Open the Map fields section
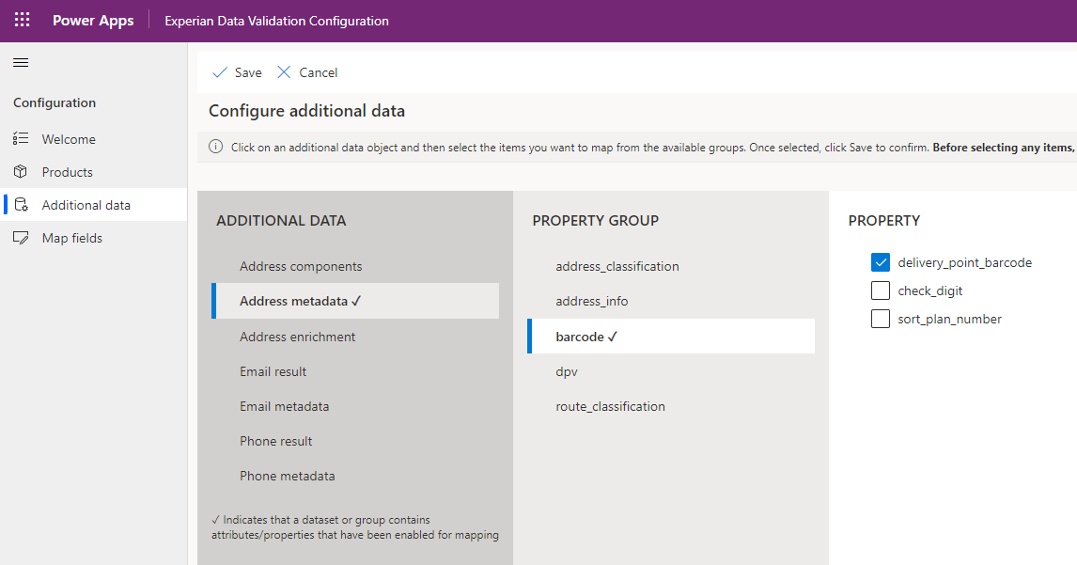Viewport: 1077px width, 565px height. tap(72, 237)
